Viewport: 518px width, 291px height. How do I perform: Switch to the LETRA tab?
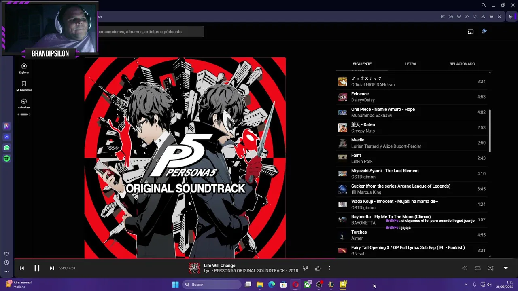pos(410,64)
